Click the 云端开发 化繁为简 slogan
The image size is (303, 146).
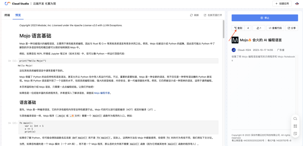[44, 4]
